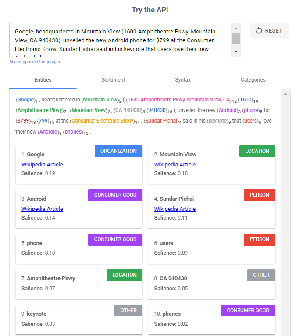Open Mountain View's Wikipedia Article link
Viewport: 299px width, 336px height.
pos(174,165)
